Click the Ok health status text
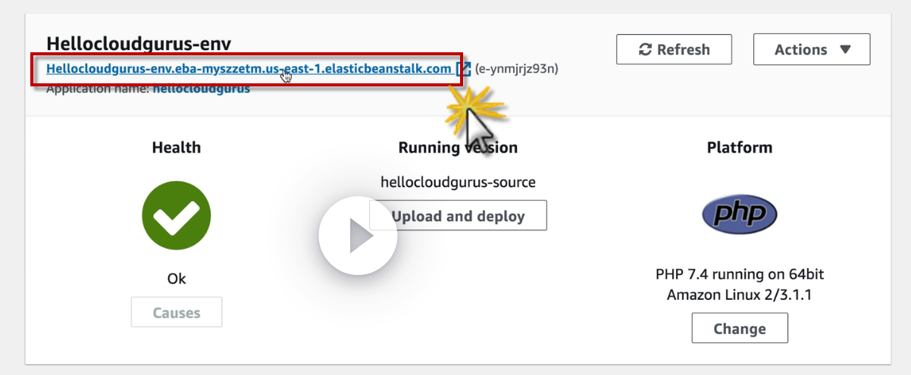The image size is (911, 375). (177, 279)
